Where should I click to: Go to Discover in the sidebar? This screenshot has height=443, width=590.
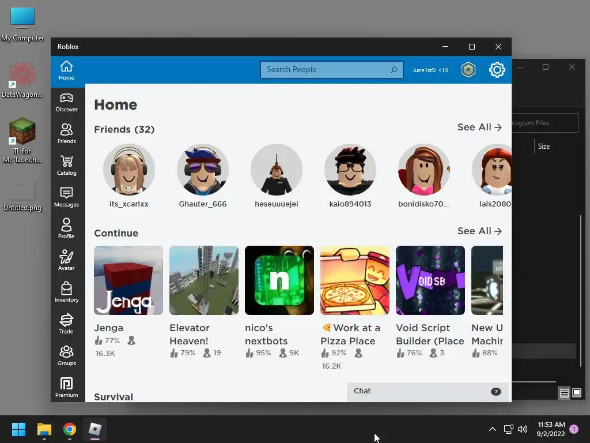coord(67,103)
